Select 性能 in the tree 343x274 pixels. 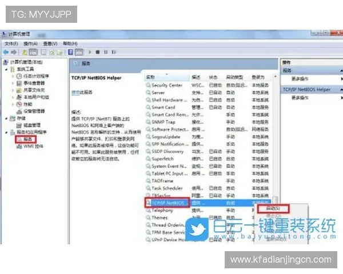(28, 104)
